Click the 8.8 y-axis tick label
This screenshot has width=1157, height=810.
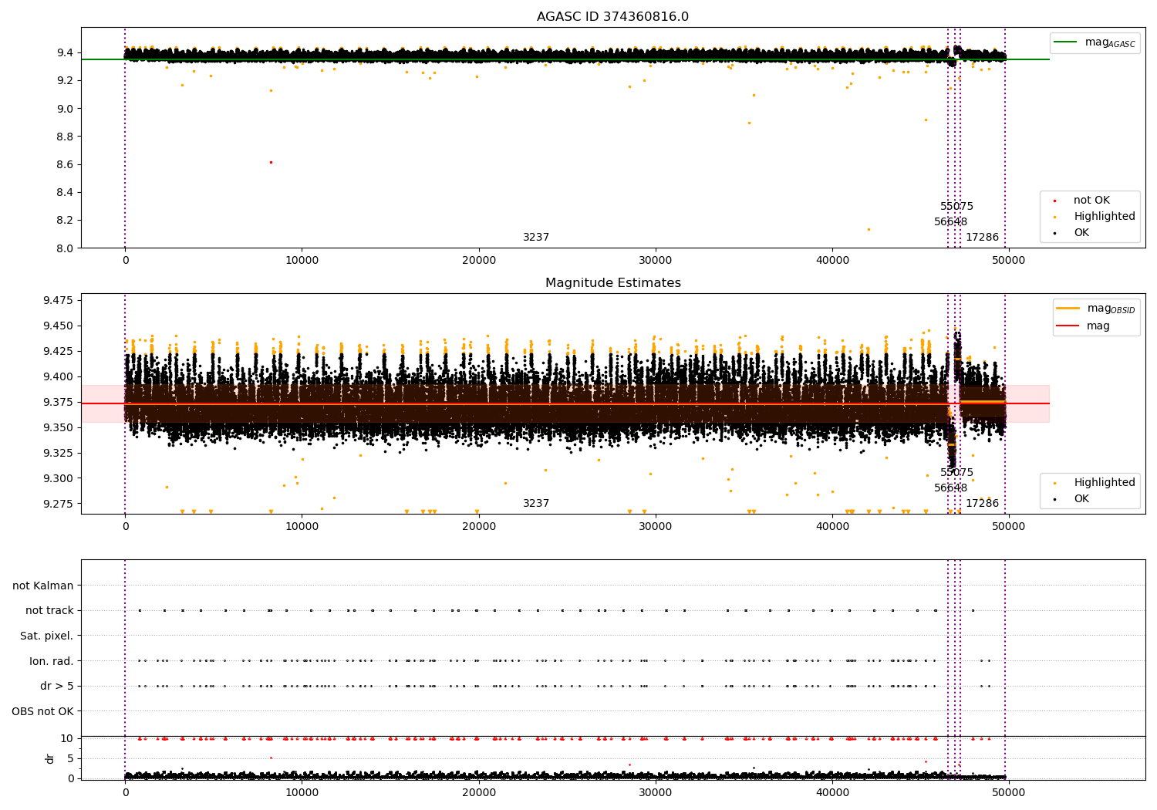(x=65, y=137)
